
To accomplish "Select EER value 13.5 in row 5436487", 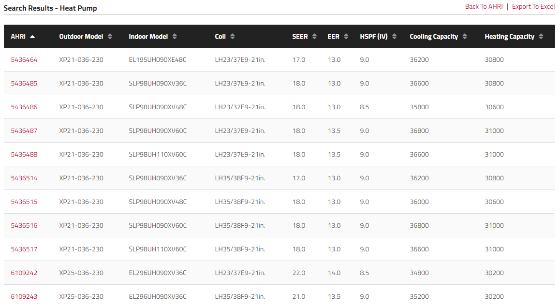I will coord(334,131).
